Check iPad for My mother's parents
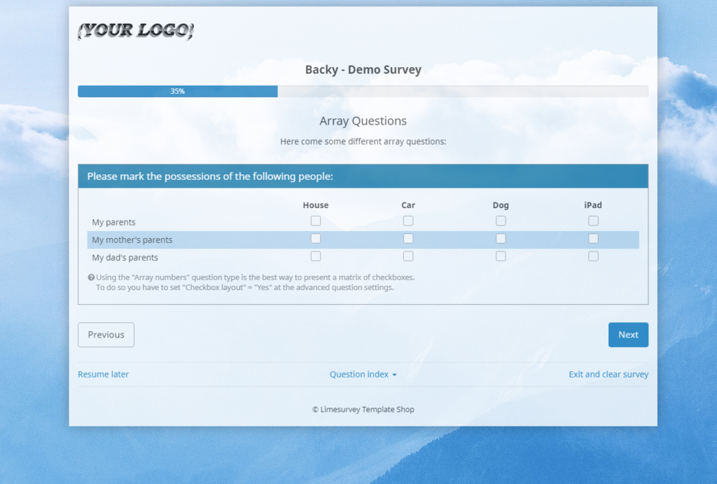Screen dimensions: 717x484 [593, 238]
